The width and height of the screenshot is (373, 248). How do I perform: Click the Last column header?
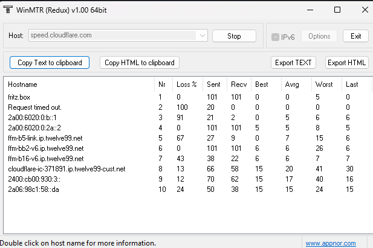pos(357,84)
